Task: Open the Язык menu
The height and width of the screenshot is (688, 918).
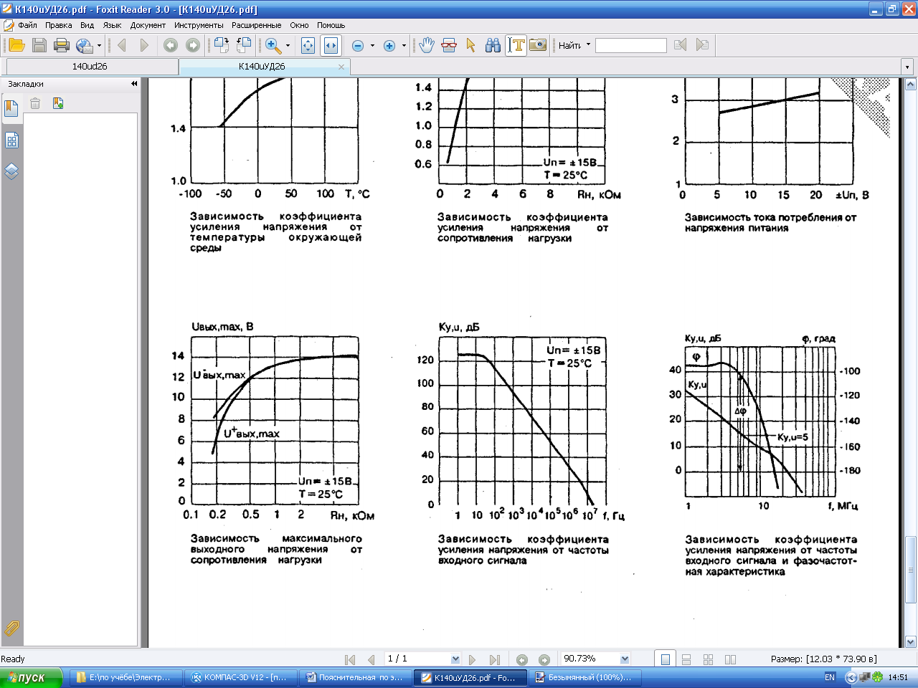Action: [112, 25]
